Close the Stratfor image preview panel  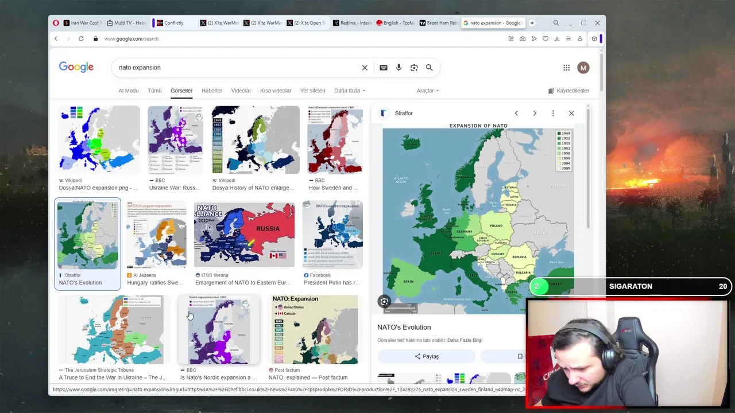click(x=571, y=113)
